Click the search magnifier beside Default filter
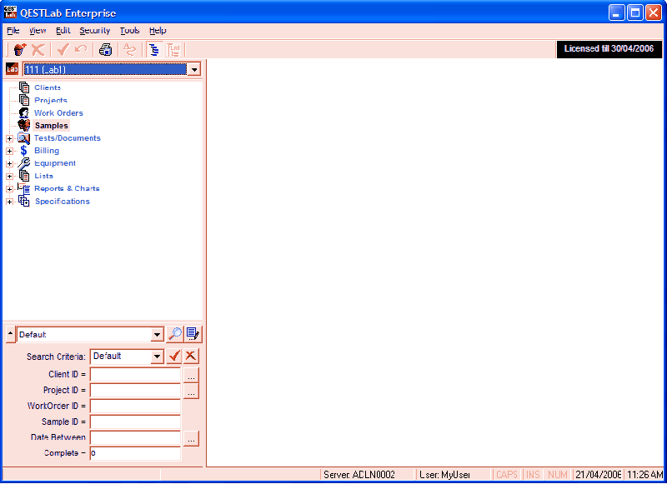Viewport: 667px width, 484px height. pos(175,334)
